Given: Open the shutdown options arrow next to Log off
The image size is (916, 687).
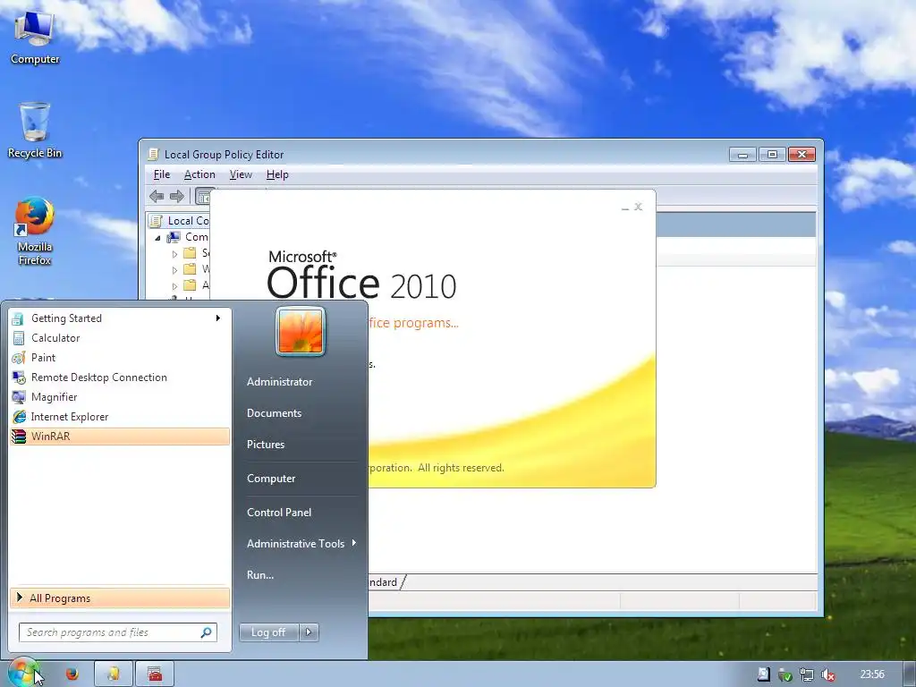Looking at the screenshot, I should coord(309,632).
